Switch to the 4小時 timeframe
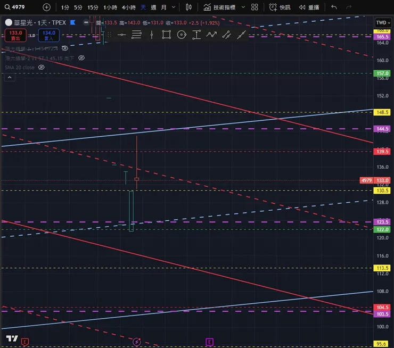Image resolution: width=394 pixels, height=348 pixels. click(129, 7)
